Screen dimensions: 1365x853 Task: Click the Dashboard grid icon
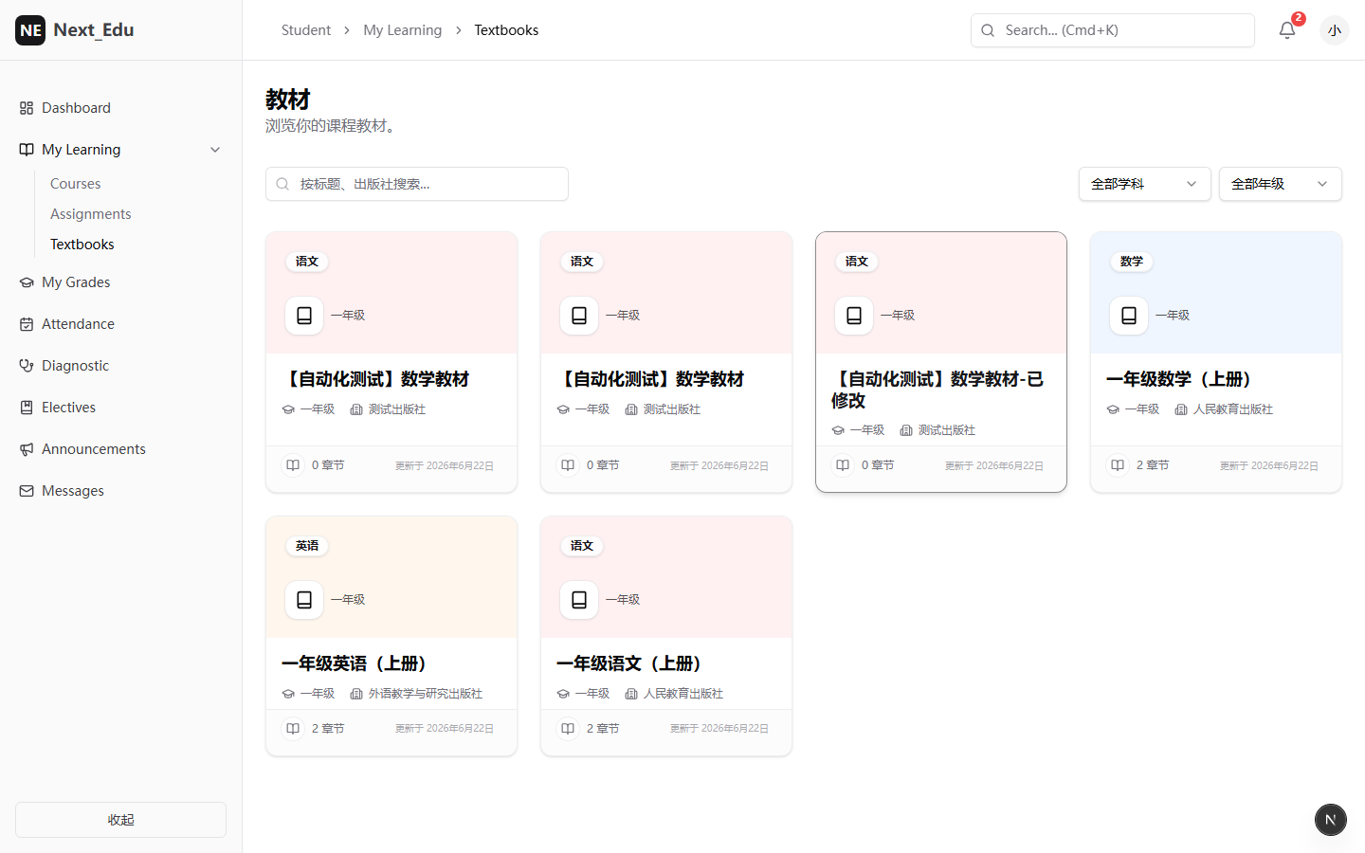coord(27,108)
